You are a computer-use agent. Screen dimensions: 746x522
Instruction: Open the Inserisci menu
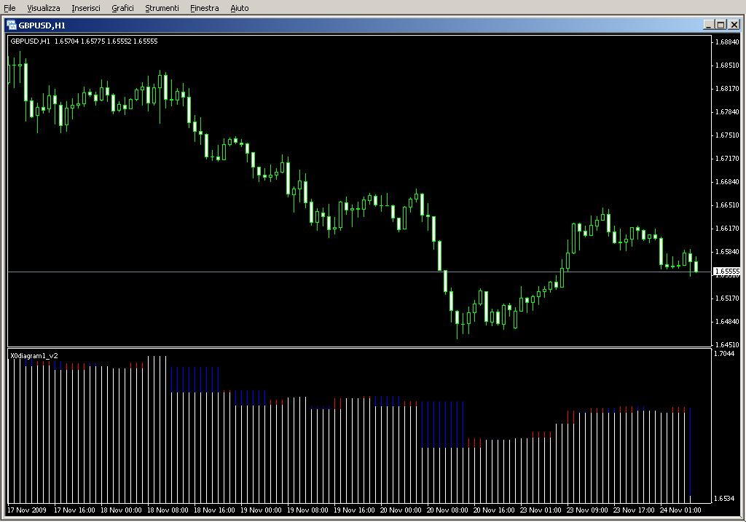point(86,8)
